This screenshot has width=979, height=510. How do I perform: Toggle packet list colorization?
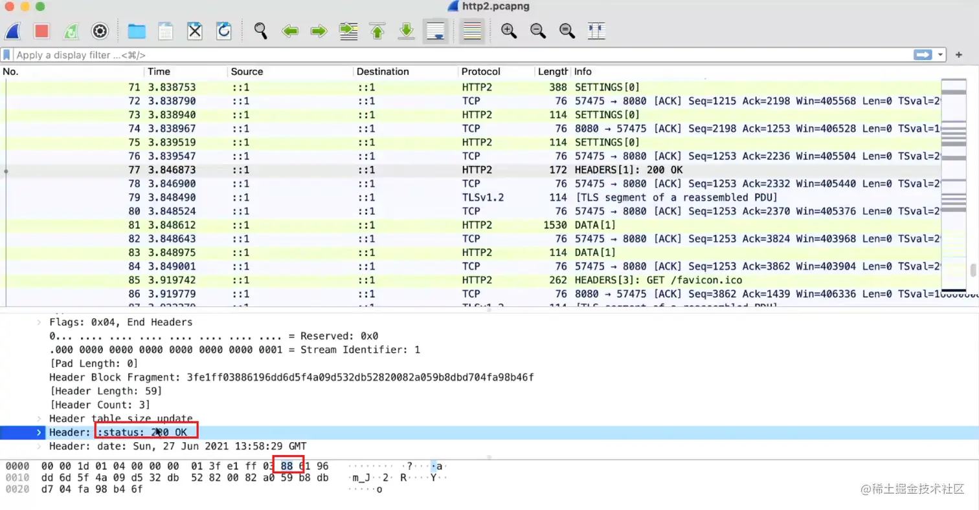(473, 30)
